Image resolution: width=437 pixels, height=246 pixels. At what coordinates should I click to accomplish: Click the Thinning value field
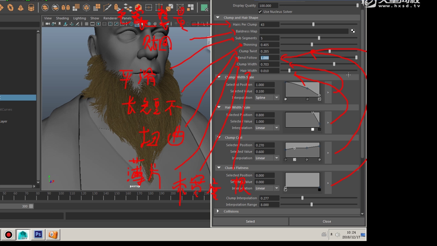pyautogui.click(x=269, y=44)
